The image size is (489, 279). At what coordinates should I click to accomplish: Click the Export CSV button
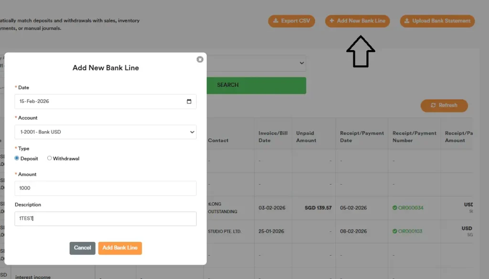(x=291, y=21)
